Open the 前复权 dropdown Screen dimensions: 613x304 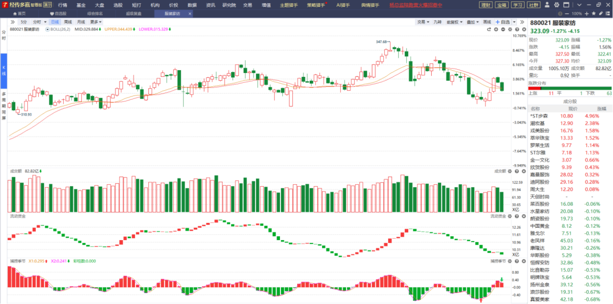(454, 22)
